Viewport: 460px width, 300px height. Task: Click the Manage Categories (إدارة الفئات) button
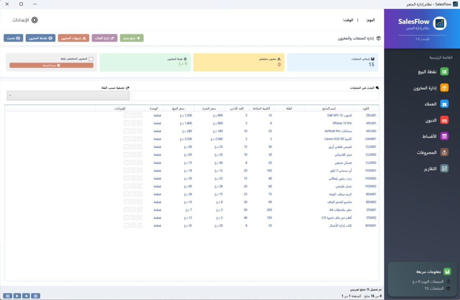105,38
